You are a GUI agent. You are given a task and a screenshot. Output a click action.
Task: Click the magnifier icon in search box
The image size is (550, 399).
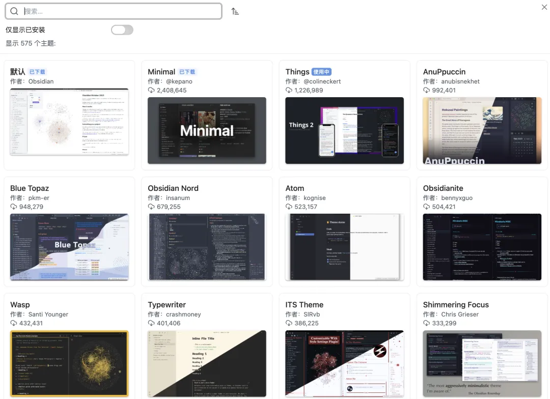point(14,11)
